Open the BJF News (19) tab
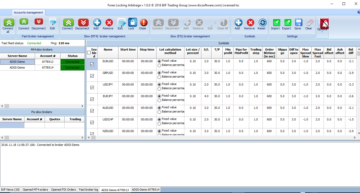This screenshot has width=360, height=193. 10,190
